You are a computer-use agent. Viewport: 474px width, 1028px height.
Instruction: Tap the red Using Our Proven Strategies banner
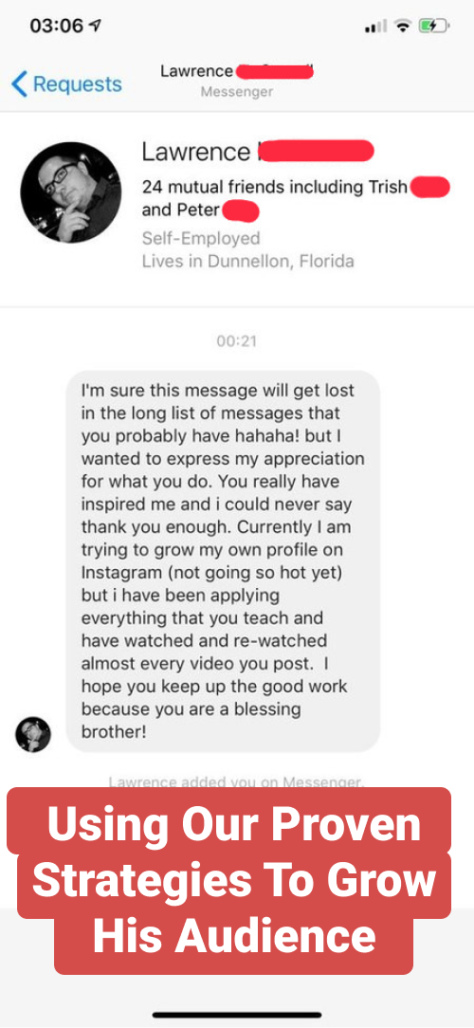(x=229, y=881)
